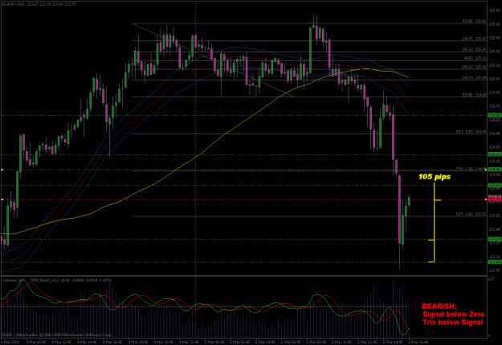Click the 627 scale value in indicator window

point(491,279)
